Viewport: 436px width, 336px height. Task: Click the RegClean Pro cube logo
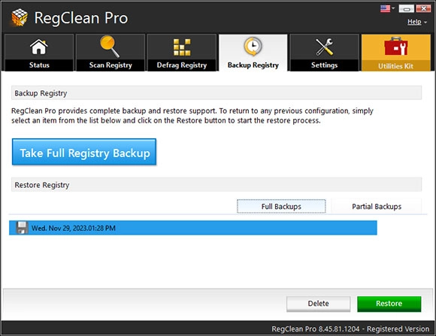click(20, 17)
